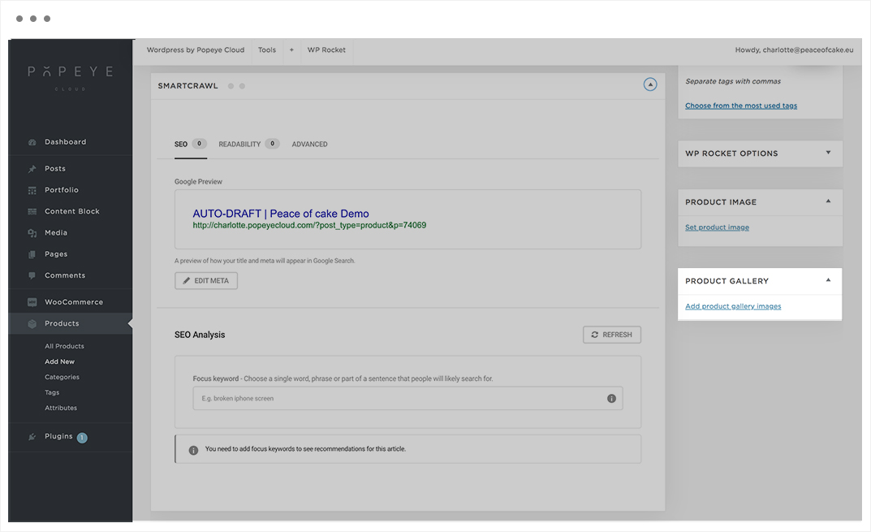This screenshot has width=871, height=532.
Task: Open Dashboard in sidebar
Action: 66,142
